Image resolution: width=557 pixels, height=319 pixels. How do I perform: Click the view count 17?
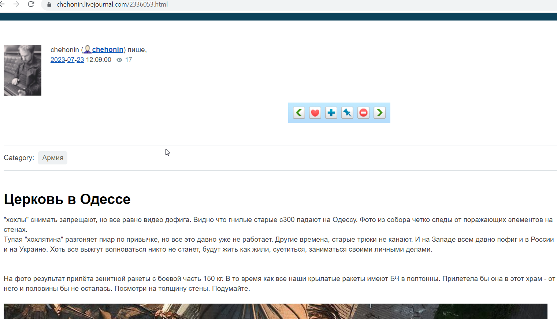[129, 60]
